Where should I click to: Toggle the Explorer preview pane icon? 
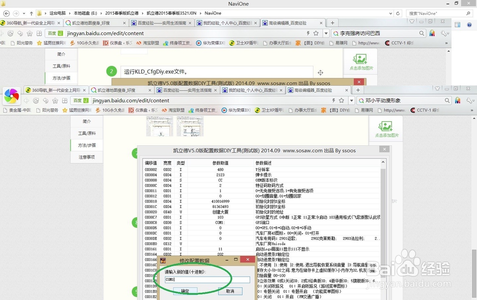pos(457,25)
